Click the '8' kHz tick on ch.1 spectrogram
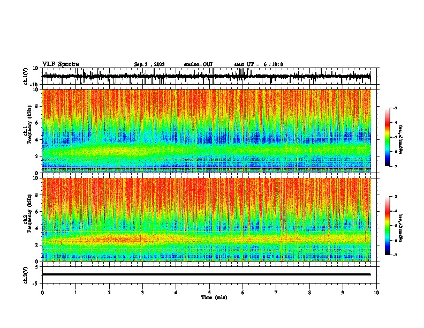 37,106
